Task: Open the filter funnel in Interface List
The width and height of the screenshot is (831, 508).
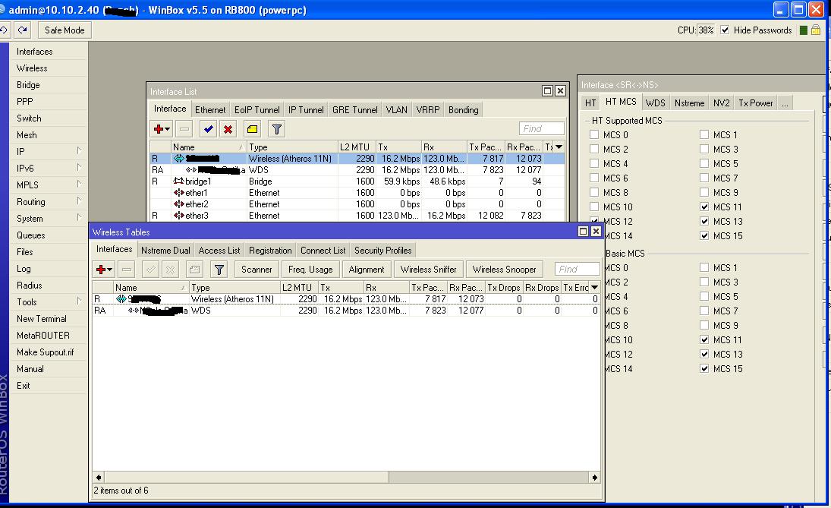Action: pyautogui.click(x=277, y=129)
